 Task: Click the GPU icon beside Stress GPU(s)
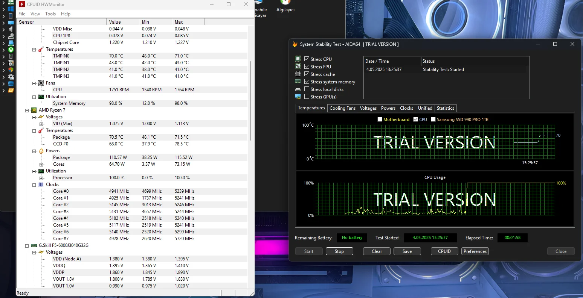tap(298, 97)
